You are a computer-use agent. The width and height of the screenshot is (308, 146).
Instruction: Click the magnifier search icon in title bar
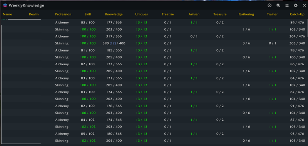pyautogui.click(x=278, y=5)
